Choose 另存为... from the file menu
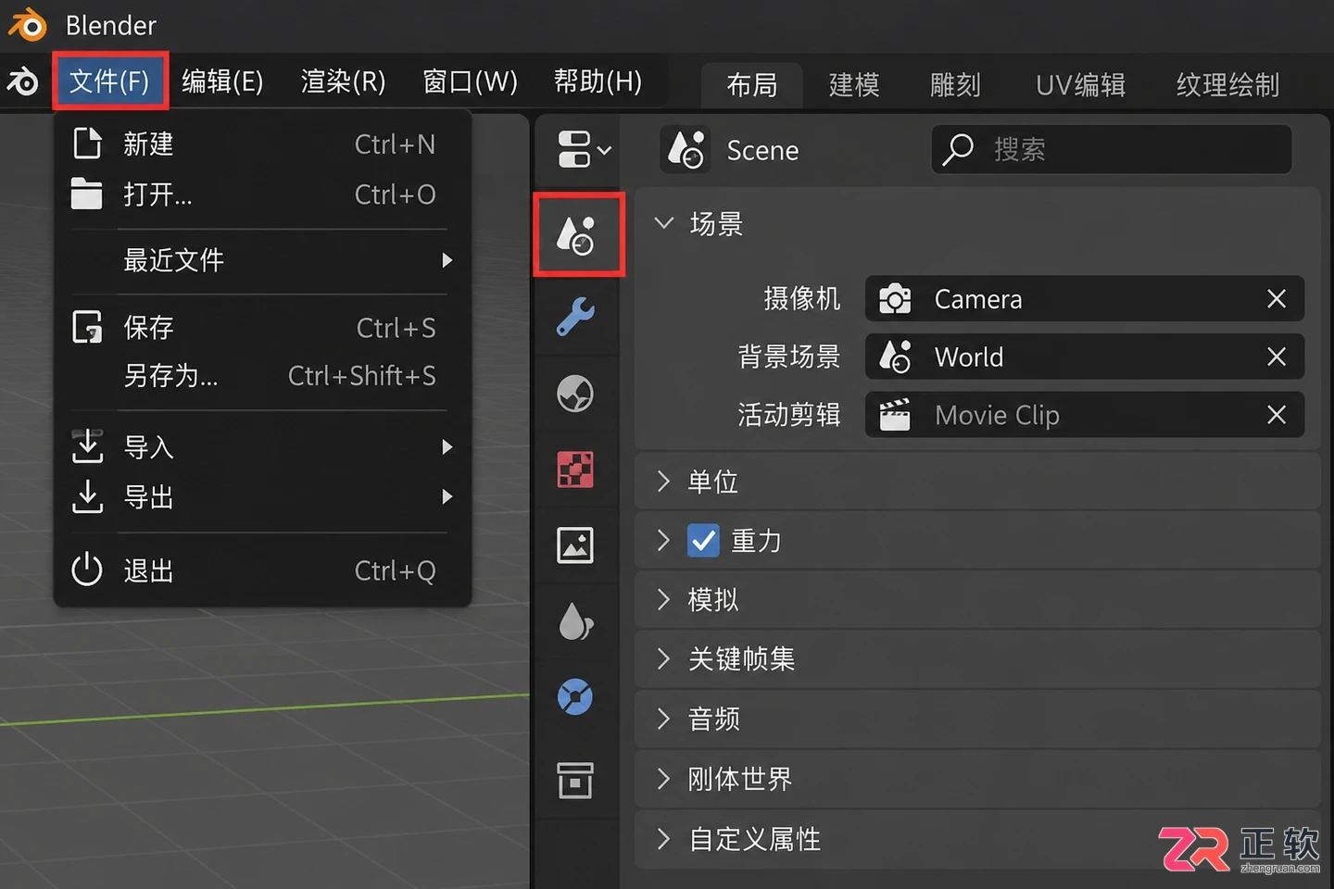Viewport: 1334px width, 889px height. [x=263, y=376]
